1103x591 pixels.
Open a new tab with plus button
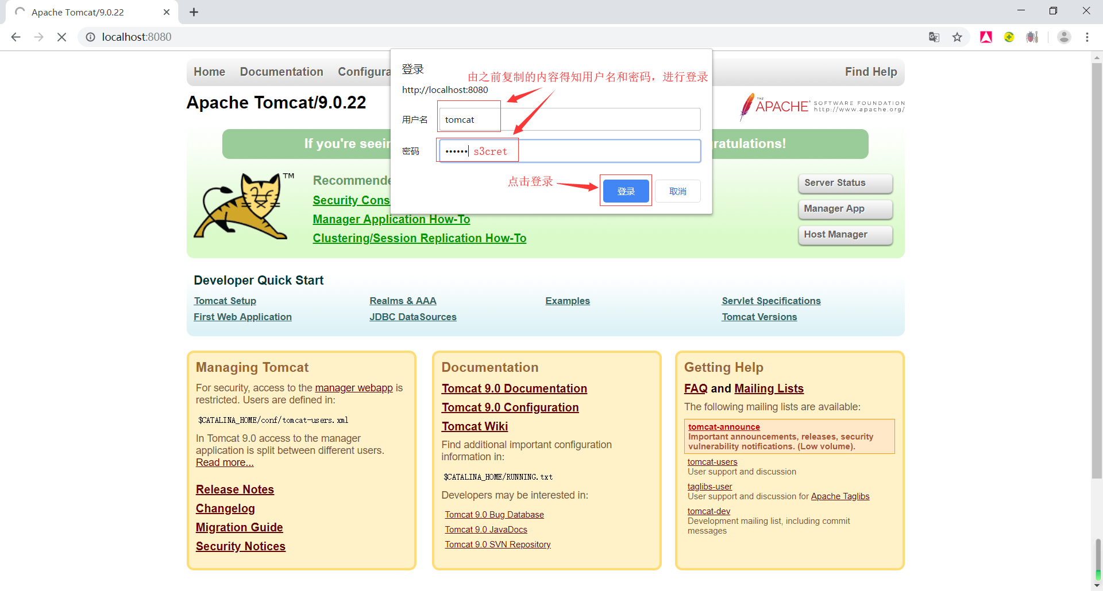[194, 12]
